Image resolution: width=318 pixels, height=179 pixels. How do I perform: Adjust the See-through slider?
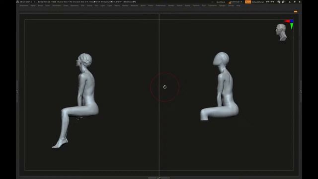click(x=235, y=2)
